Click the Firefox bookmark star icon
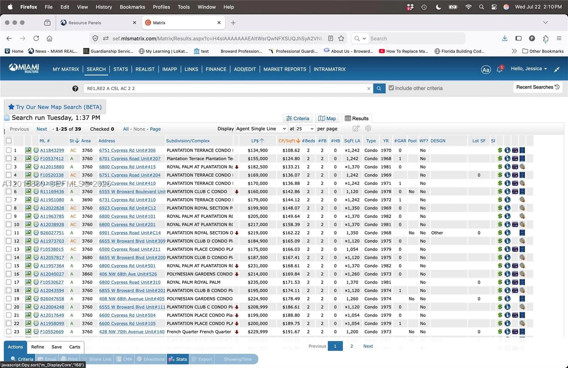 pos(341,38)
